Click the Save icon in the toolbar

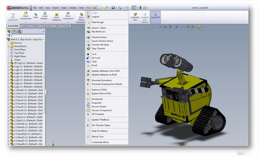[113, 8]
